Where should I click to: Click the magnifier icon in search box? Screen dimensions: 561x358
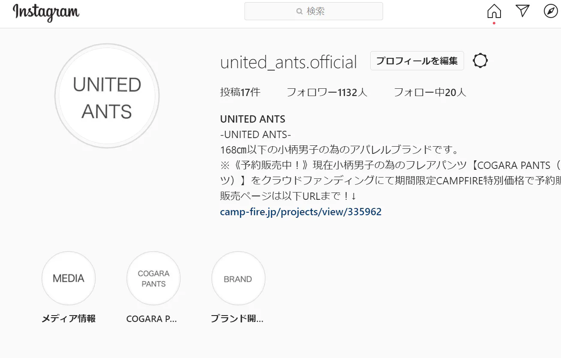pyautogui.click(x=299, y=12)
